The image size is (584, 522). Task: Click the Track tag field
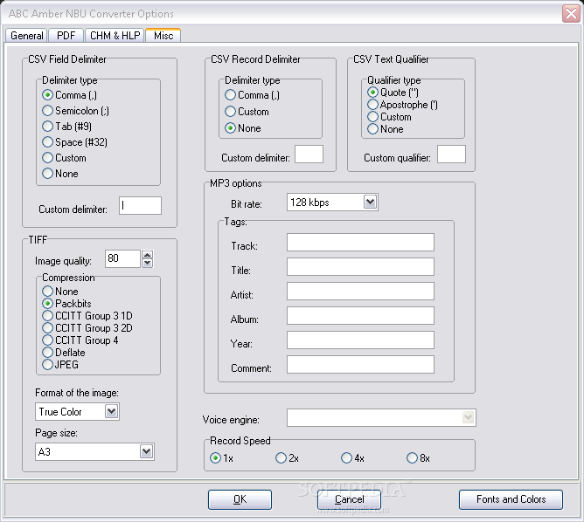pyautogui.click(x=360, y=243)
